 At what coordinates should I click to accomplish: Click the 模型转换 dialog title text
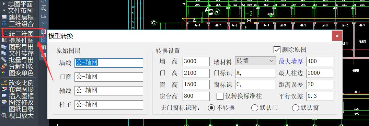coord(61,36)
